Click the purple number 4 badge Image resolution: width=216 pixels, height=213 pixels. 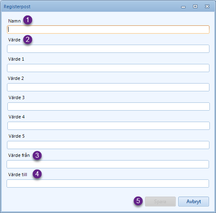(37, 174)
